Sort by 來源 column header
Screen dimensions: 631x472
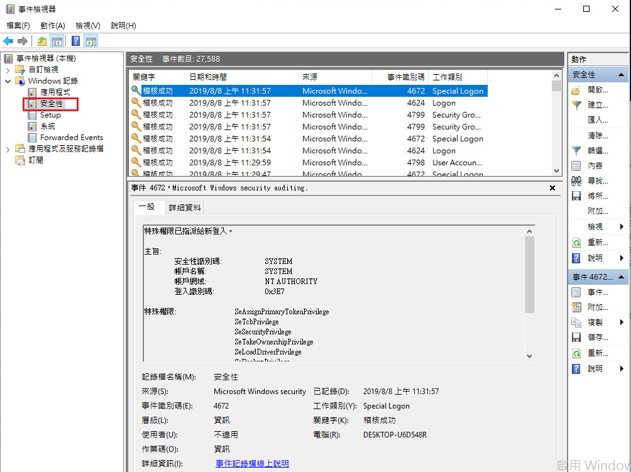click(x=335, y=77)
